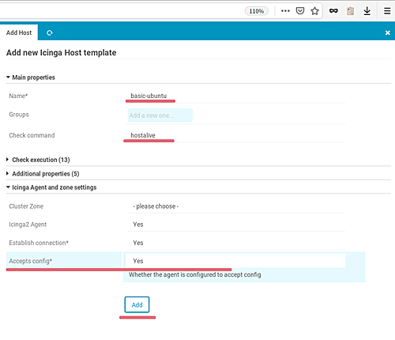Save the page to Pocket
Screen dimensions: 395x340
[x=300, y=11]
